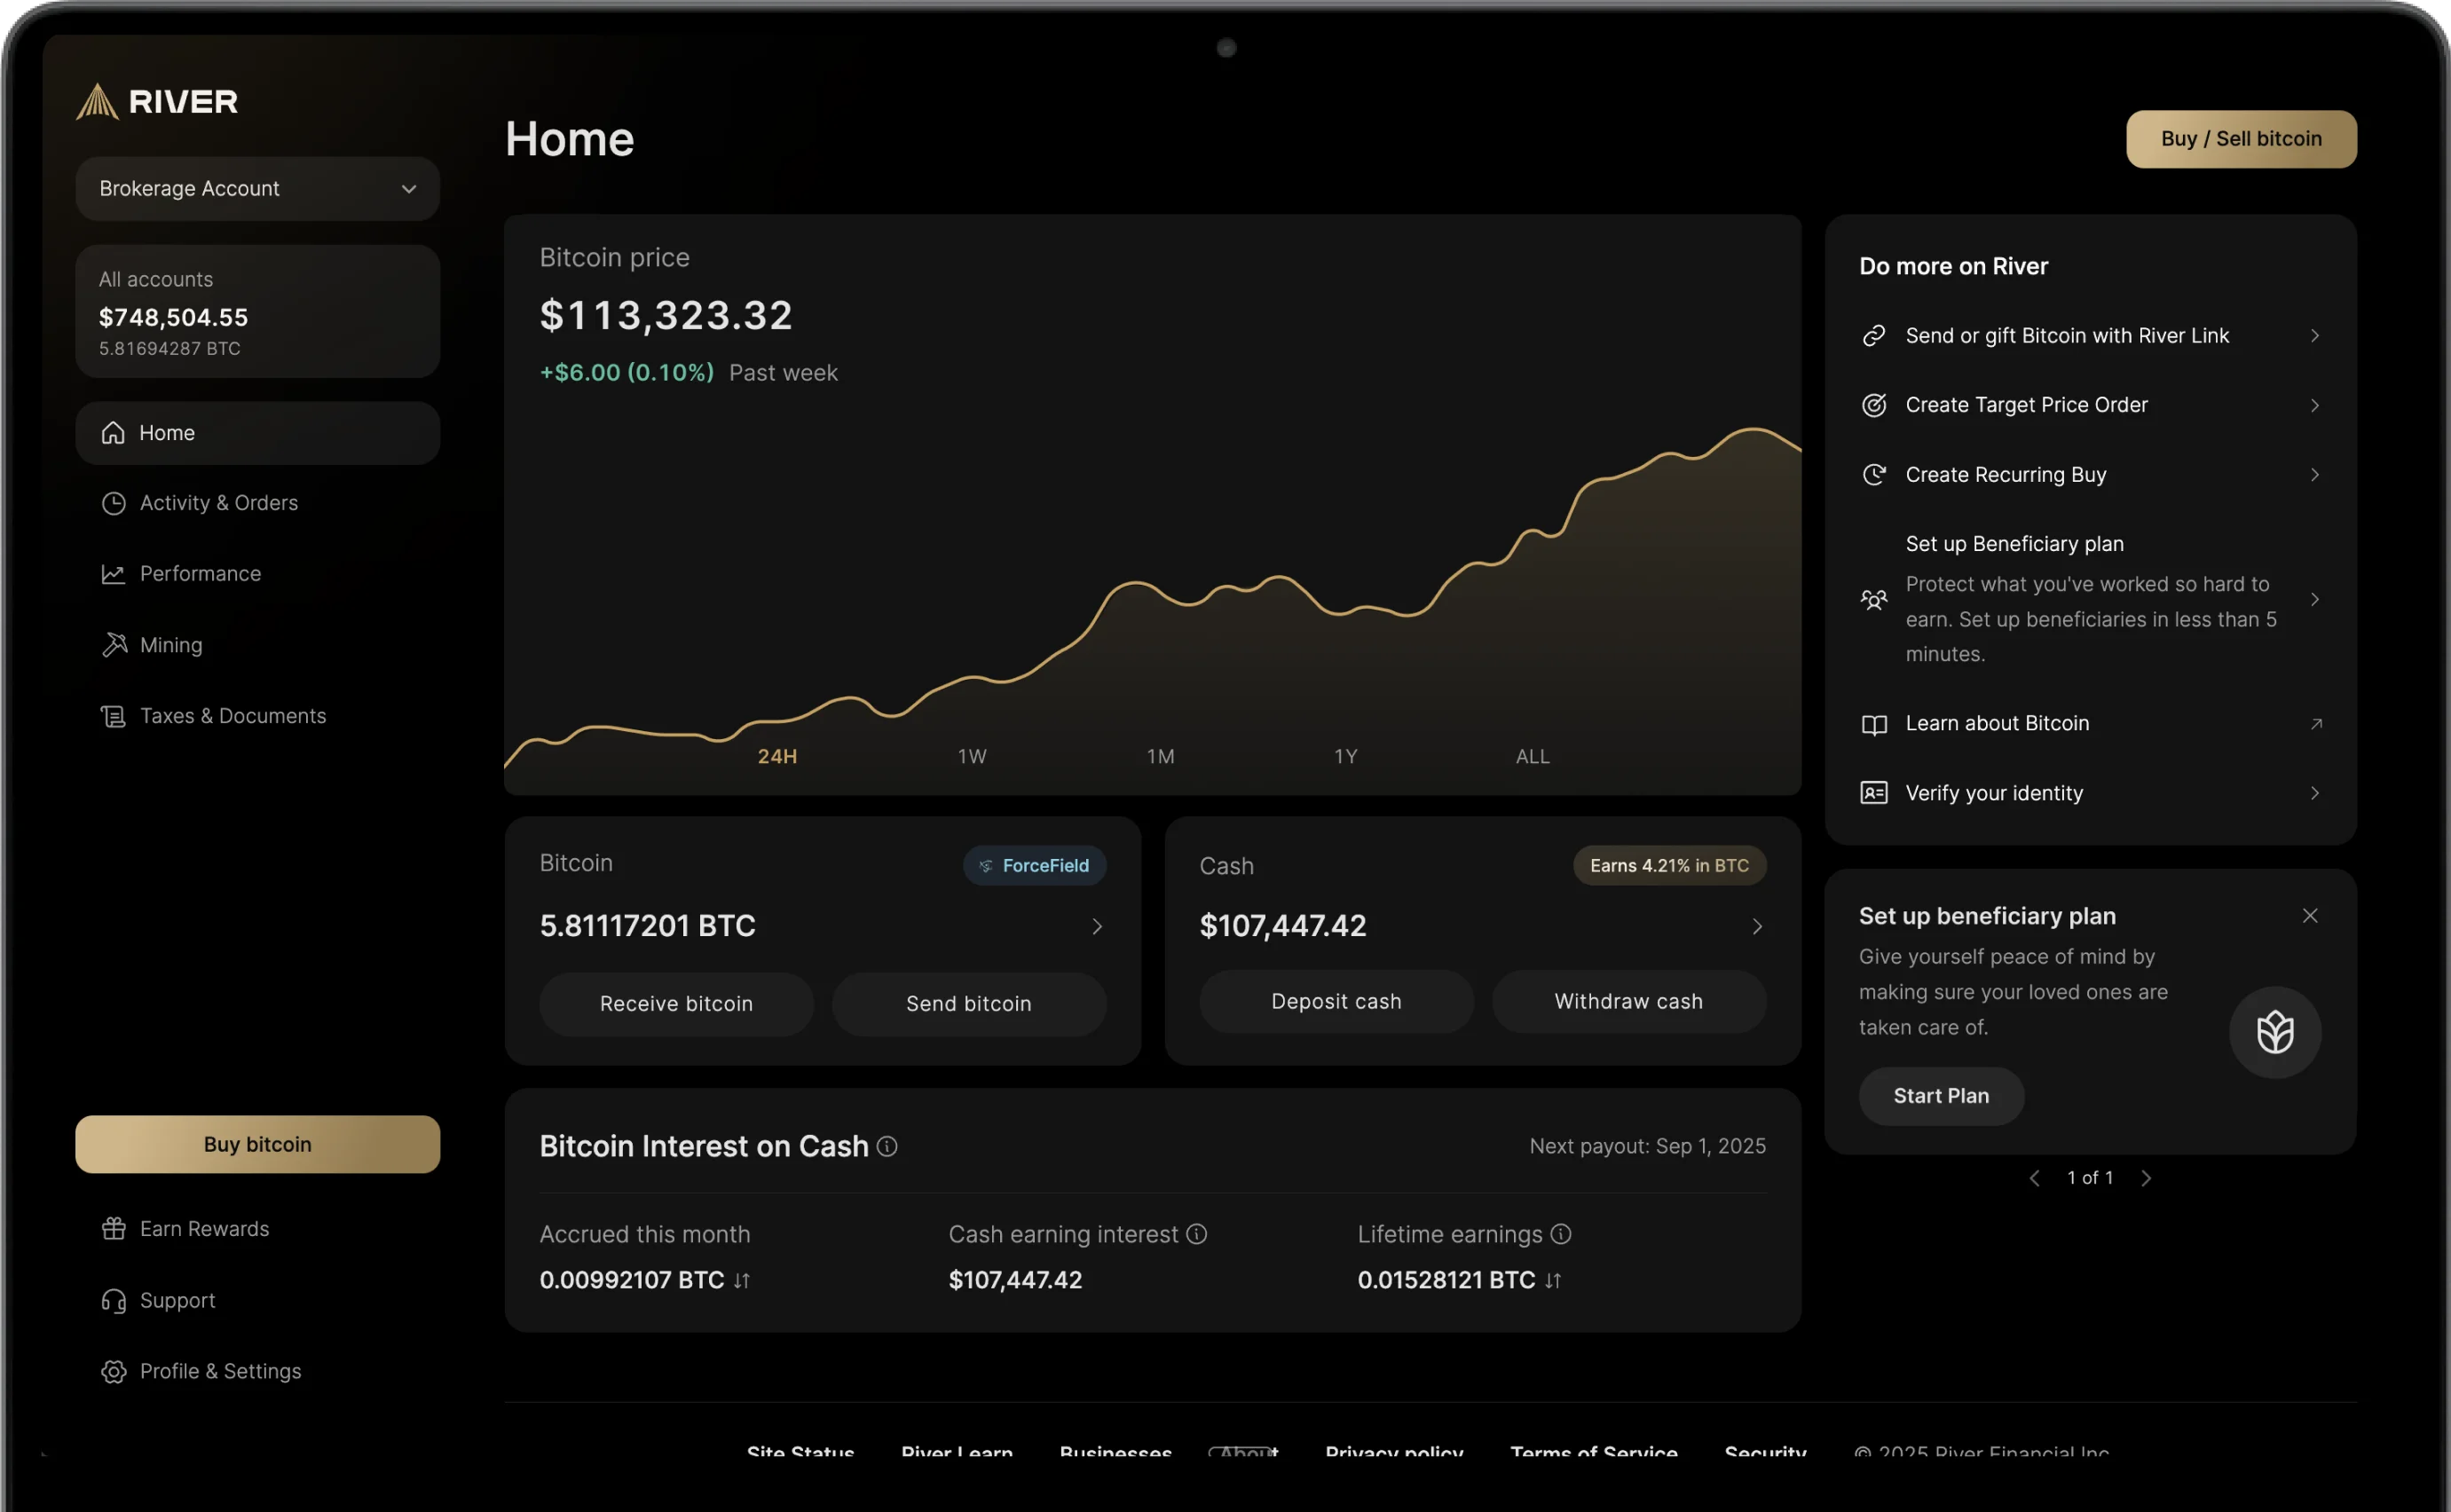Expand Cash balance details chevron

pyautogui.click(x=1757, y=926)
